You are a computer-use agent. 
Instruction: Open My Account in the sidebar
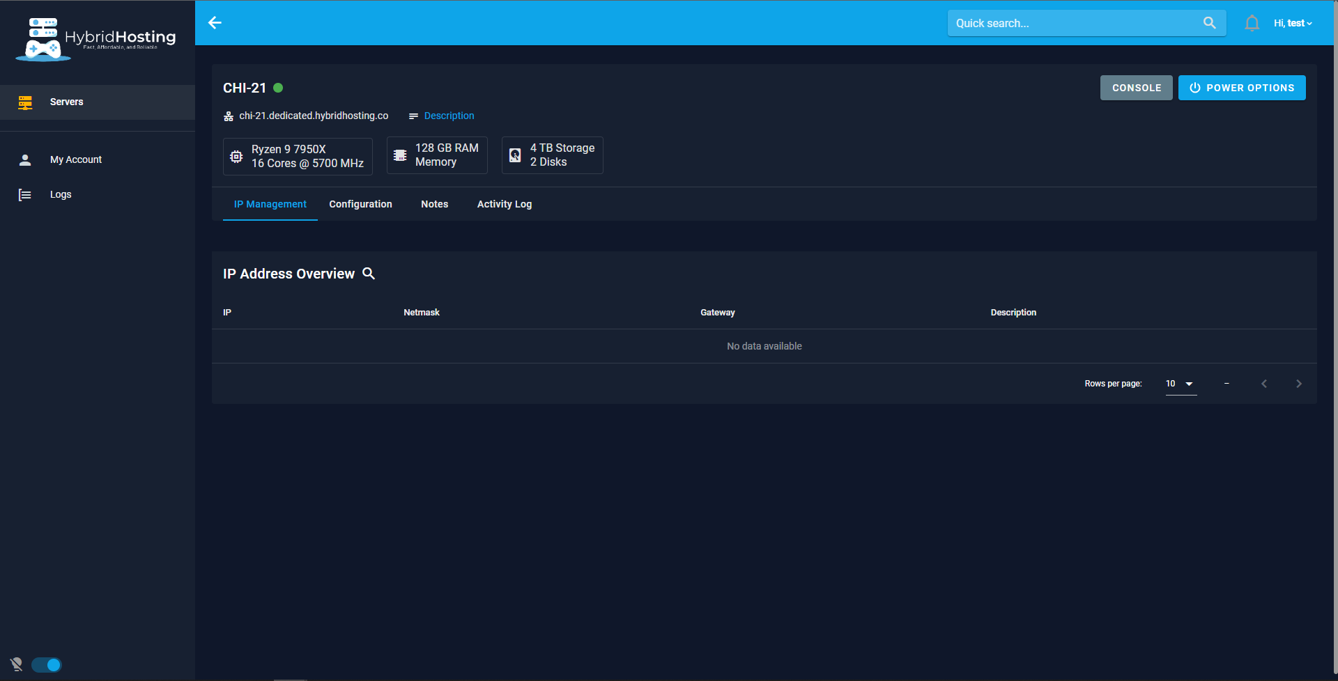98,160
